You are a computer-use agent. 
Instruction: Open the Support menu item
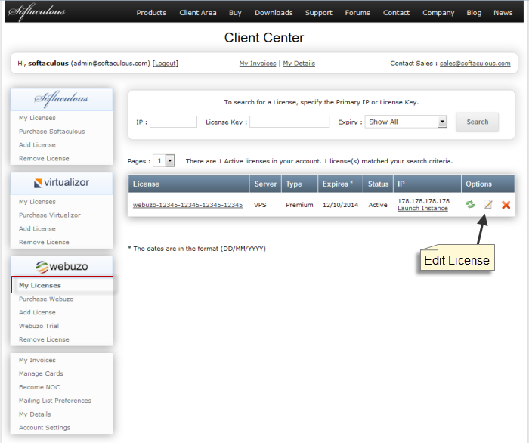point(318,13)
